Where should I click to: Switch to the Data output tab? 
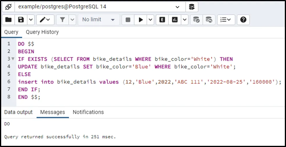[18, 112]
